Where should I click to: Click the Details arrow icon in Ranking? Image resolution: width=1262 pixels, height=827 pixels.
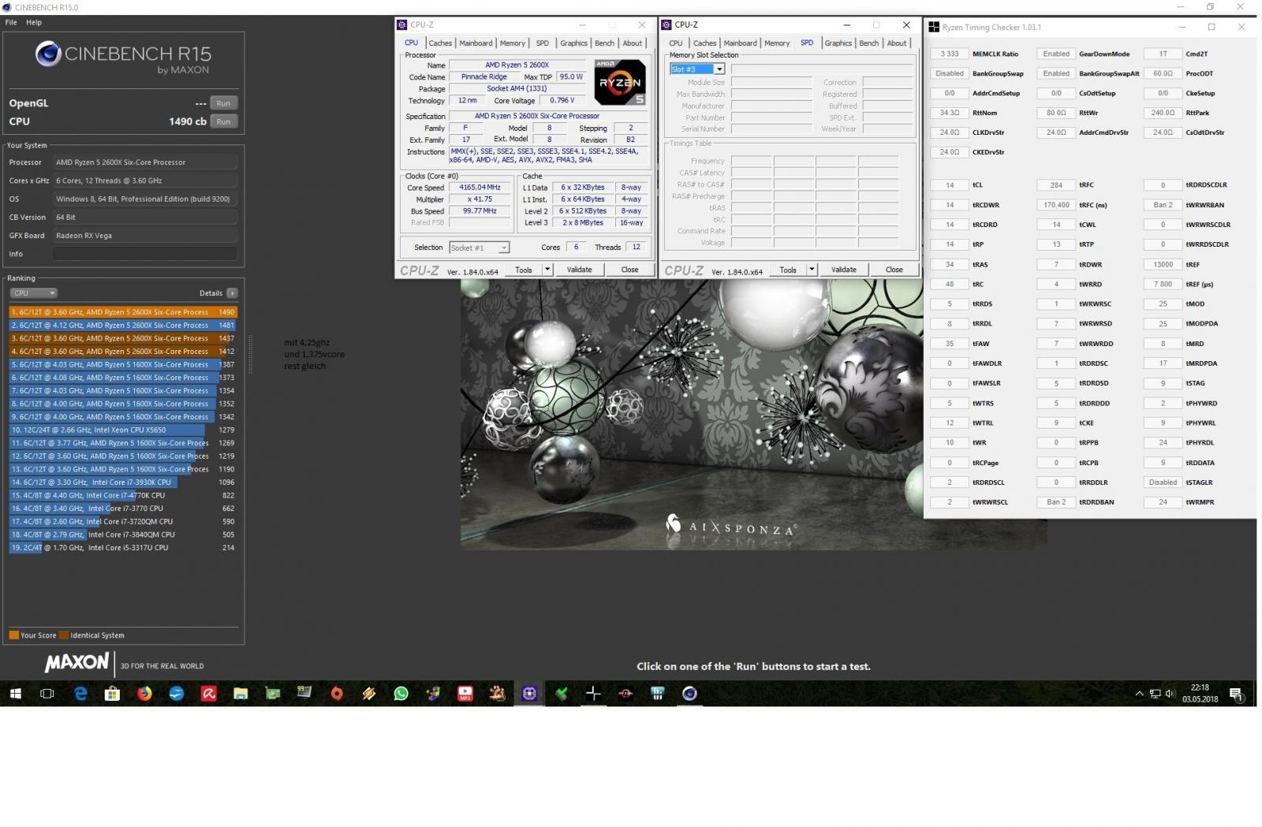(232, 293)
